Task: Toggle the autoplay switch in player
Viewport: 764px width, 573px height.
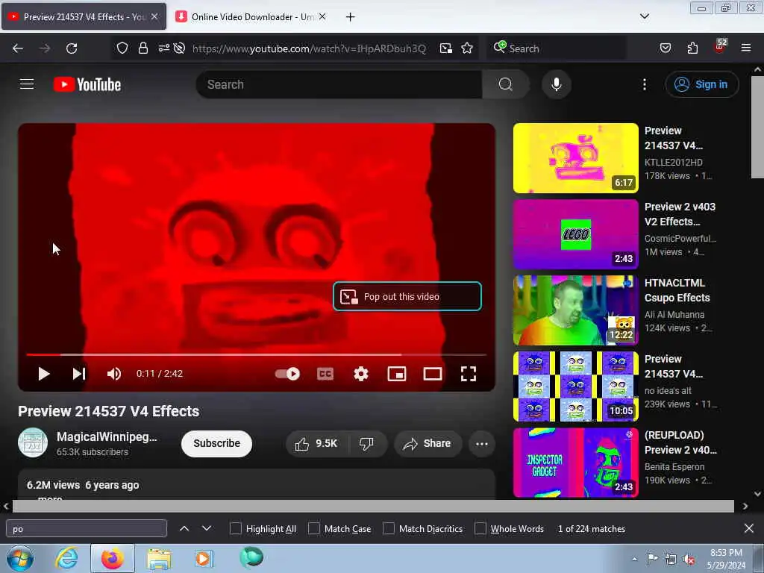Action: click(x=287, y=374)
